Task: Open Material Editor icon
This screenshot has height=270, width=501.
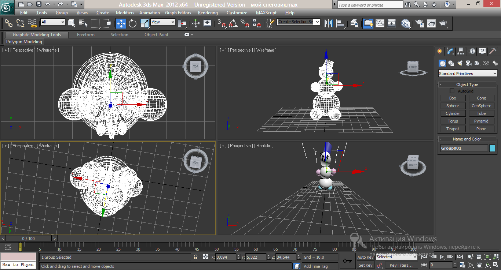Action: pyautogui.click(x=406, y=23)
